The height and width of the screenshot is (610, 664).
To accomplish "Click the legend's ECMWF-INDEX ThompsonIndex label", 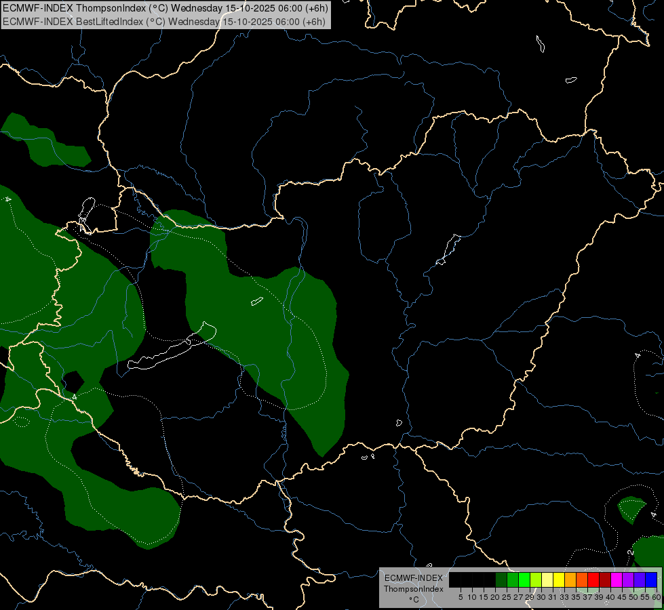I will [413, 583].
